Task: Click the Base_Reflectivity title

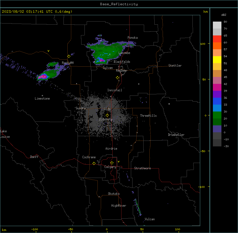Action: (x=119, y=4)
